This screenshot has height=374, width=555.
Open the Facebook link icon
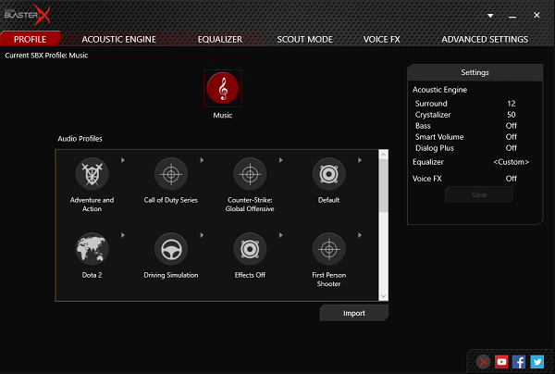[x=519, y=362]
